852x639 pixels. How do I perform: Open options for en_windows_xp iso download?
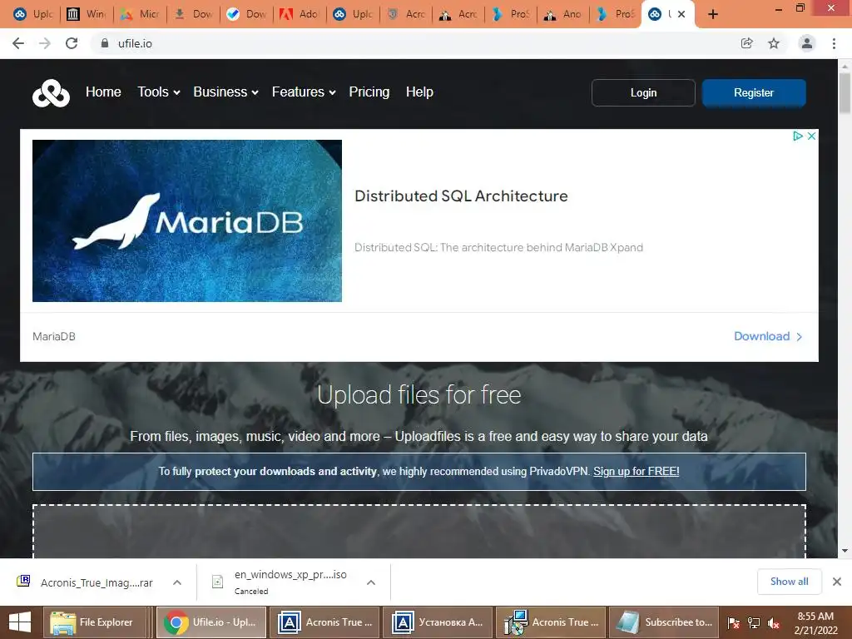pos(371,582)
